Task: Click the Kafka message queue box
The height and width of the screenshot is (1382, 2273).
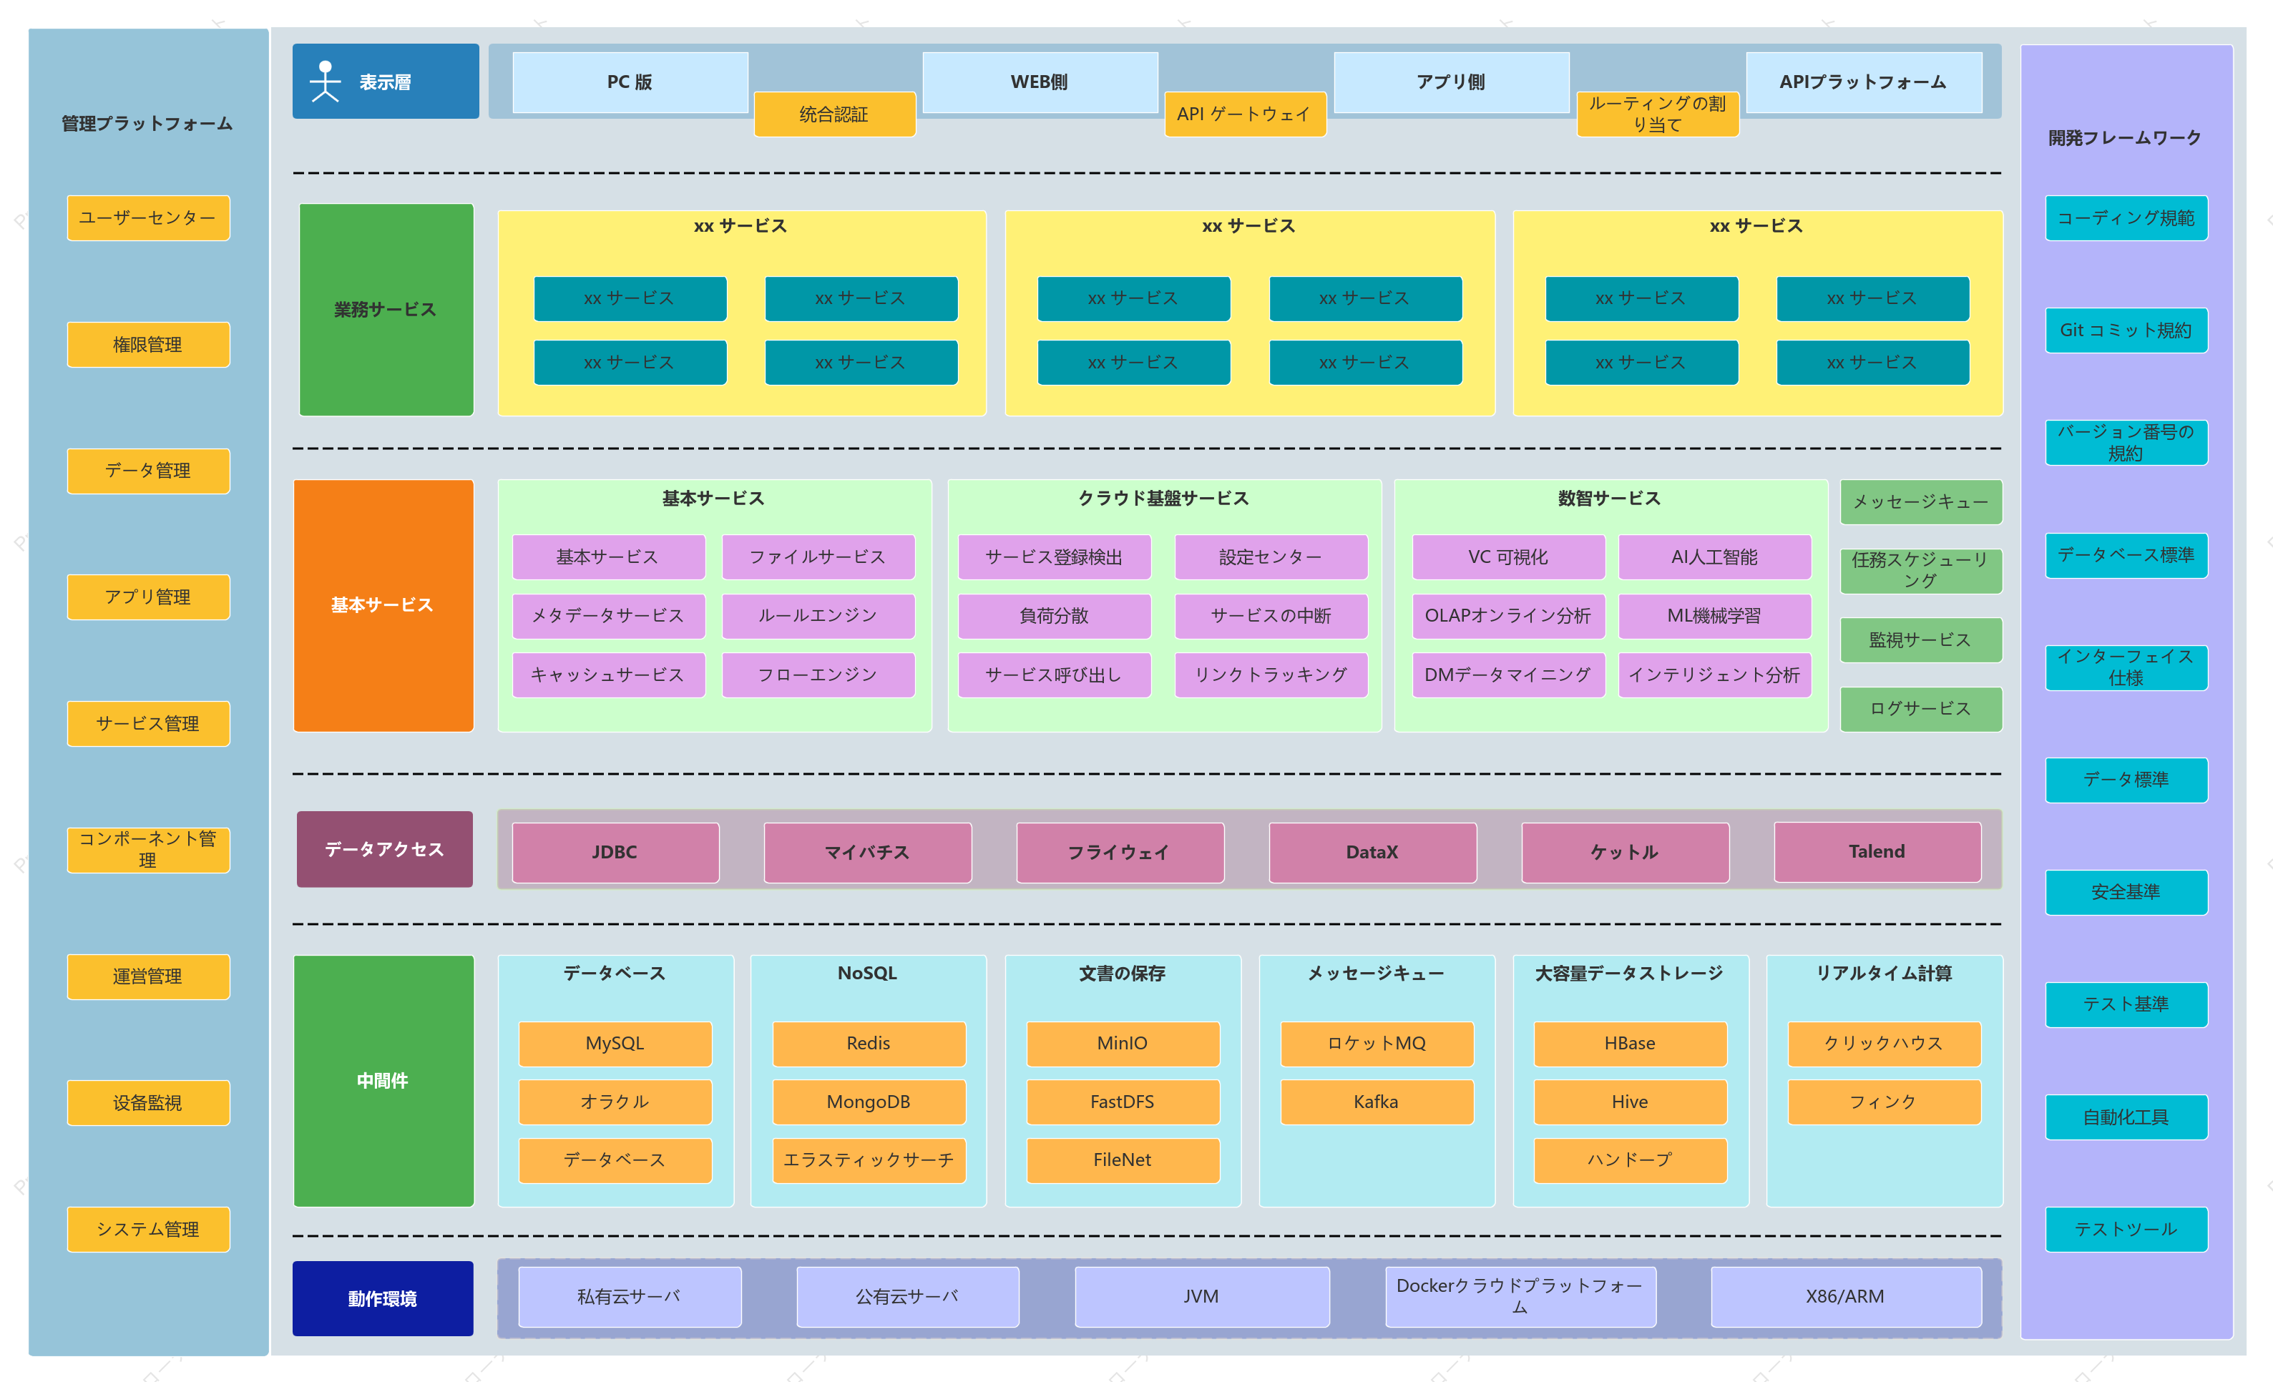Action: pos(1377,1102)
